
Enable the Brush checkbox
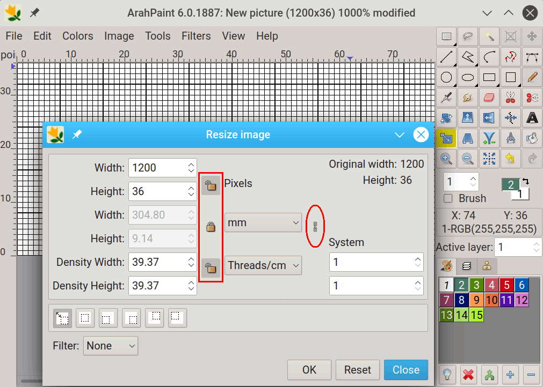(x=448, y=198)
